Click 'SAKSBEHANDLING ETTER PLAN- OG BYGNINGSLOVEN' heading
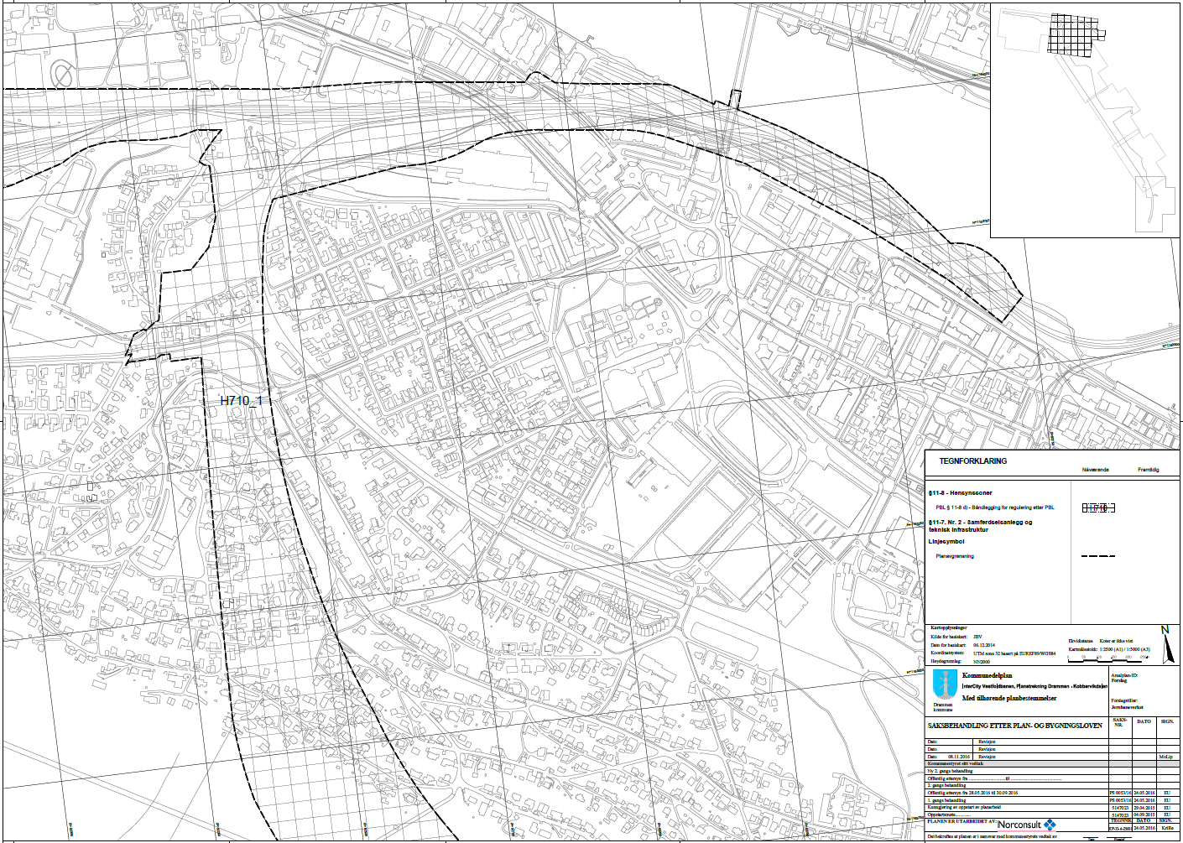This screenshot has height=843, width=1183. [1015, 726]
